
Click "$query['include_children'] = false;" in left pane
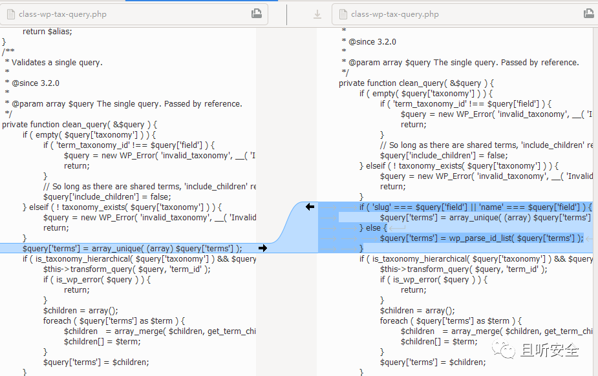pyautogui.click(x=107, y=197)
